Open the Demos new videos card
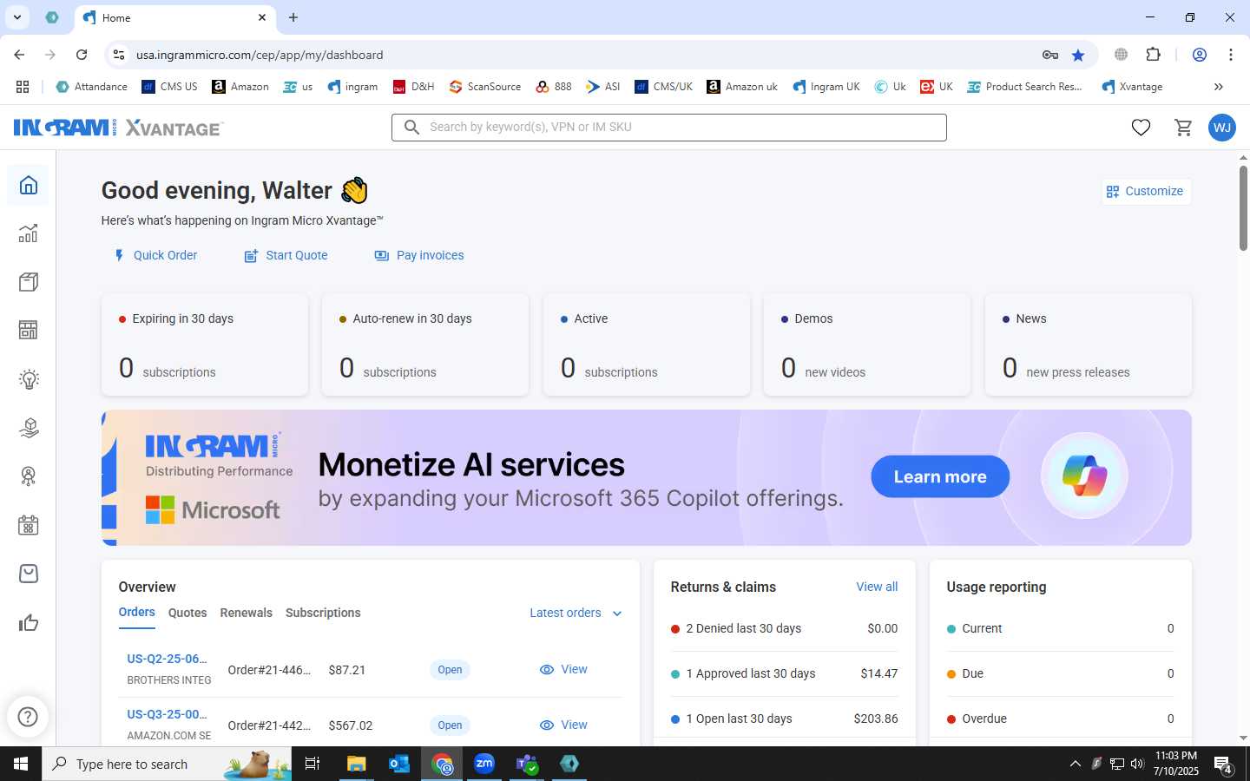This screenshot has width=1250, height=781. pyautogui.click(x=867, y=345)
